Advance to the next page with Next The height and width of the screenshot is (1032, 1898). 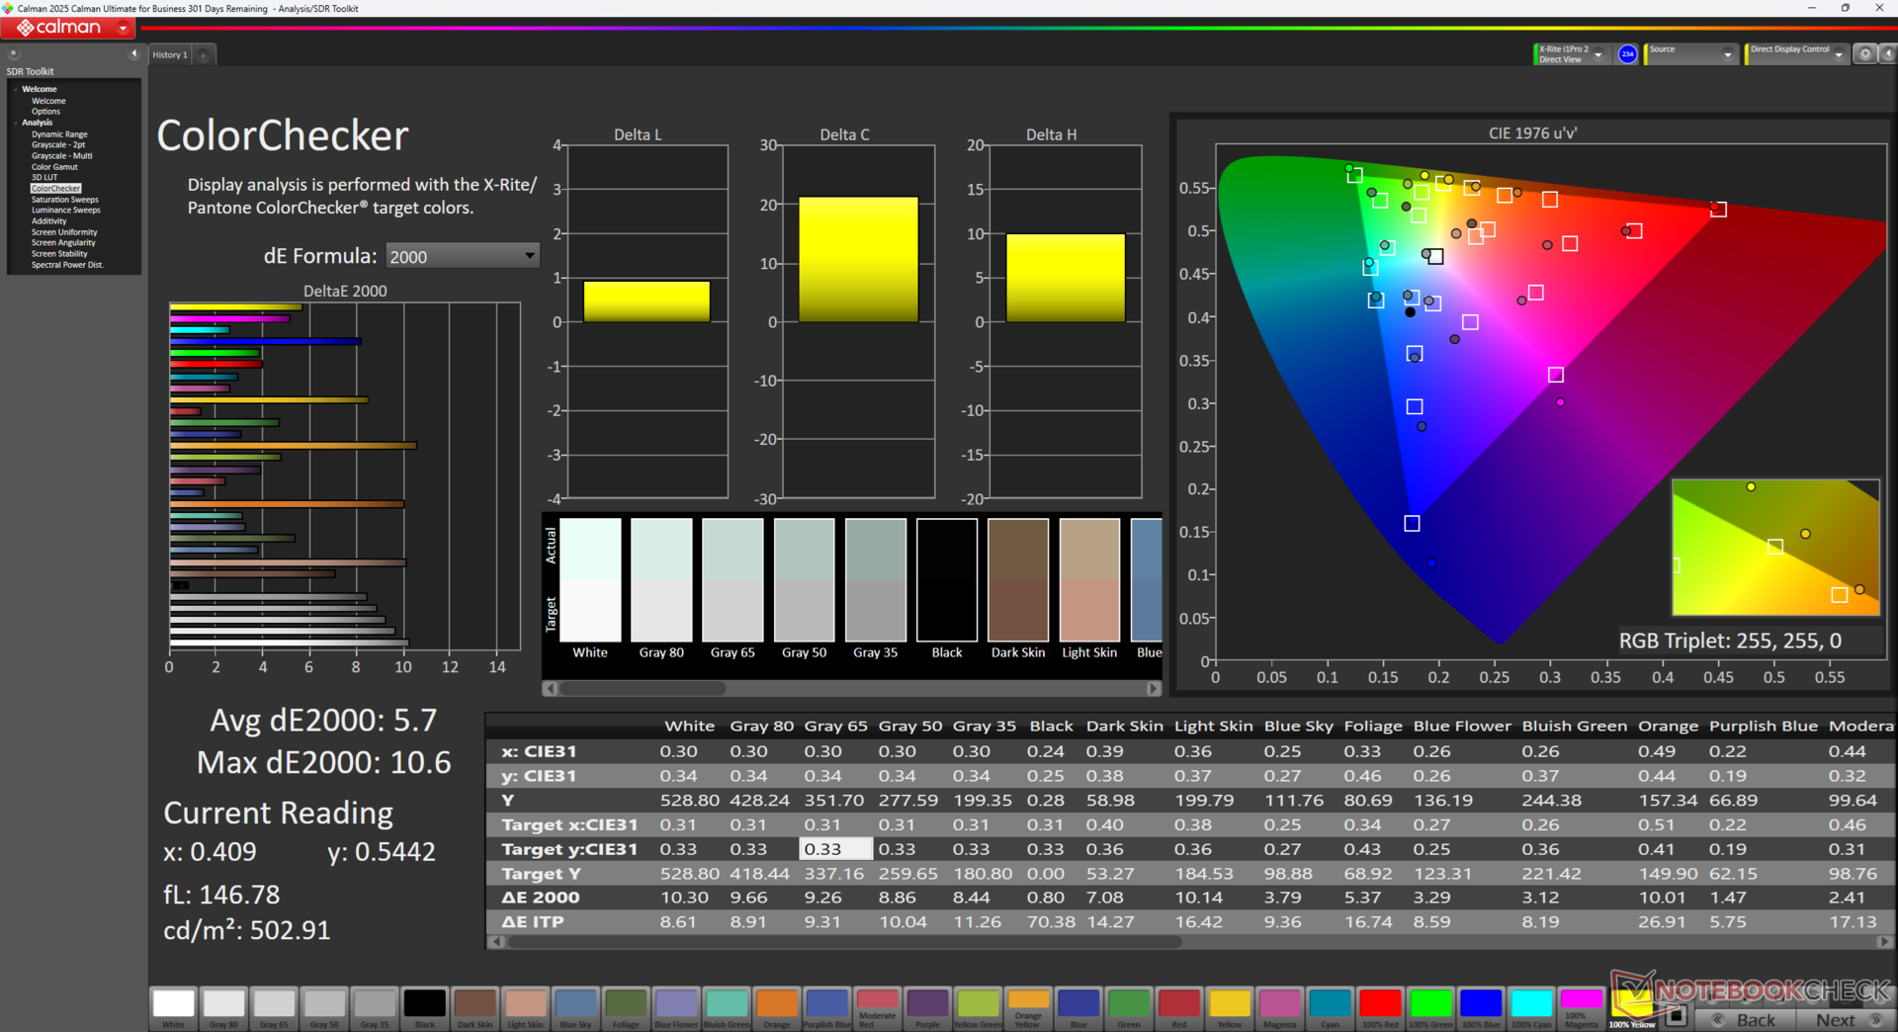click(1845, 1020)
